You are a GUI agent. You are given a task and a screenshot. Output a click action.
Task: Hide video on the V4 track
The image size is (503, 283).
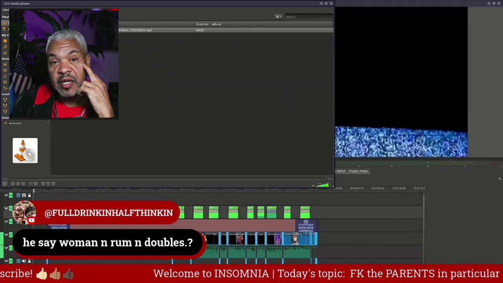click(24, 195)
